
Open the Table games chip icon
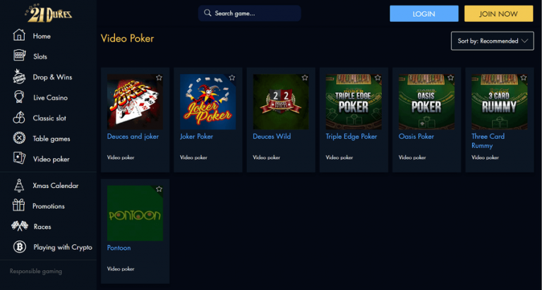click(19, 138)
